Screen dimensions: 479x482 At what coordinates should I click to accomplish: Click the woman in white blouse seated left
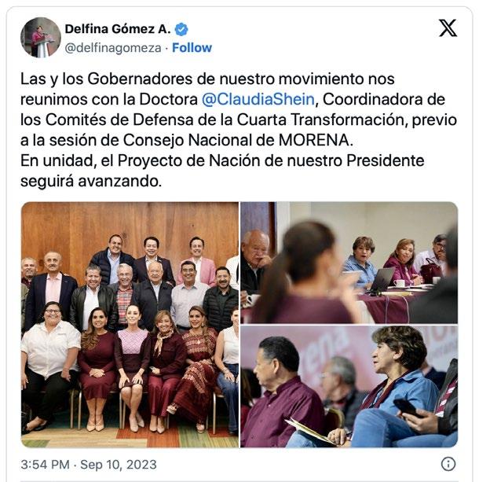coord(49,362)
